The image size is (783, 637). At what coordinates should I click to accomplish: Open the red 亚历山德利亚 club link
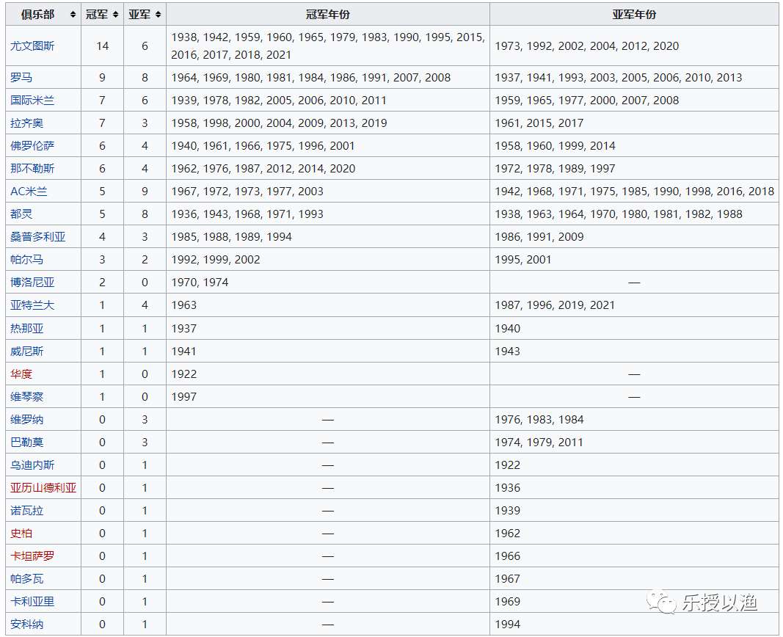tap(43, 488)
